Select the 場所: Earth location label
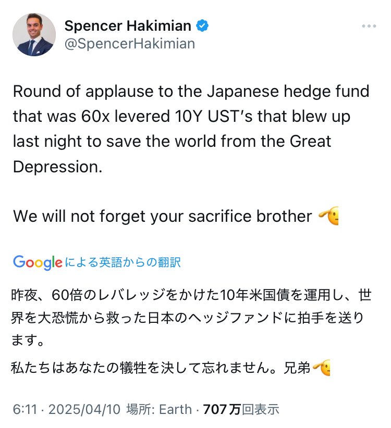The width and height of the screenshot is (391, 428). tap(159, 409)
